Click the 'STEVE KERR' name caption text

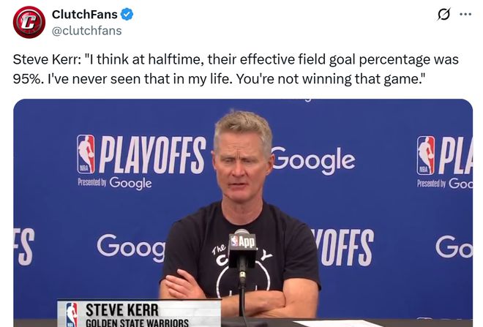[x=122, y=309]
